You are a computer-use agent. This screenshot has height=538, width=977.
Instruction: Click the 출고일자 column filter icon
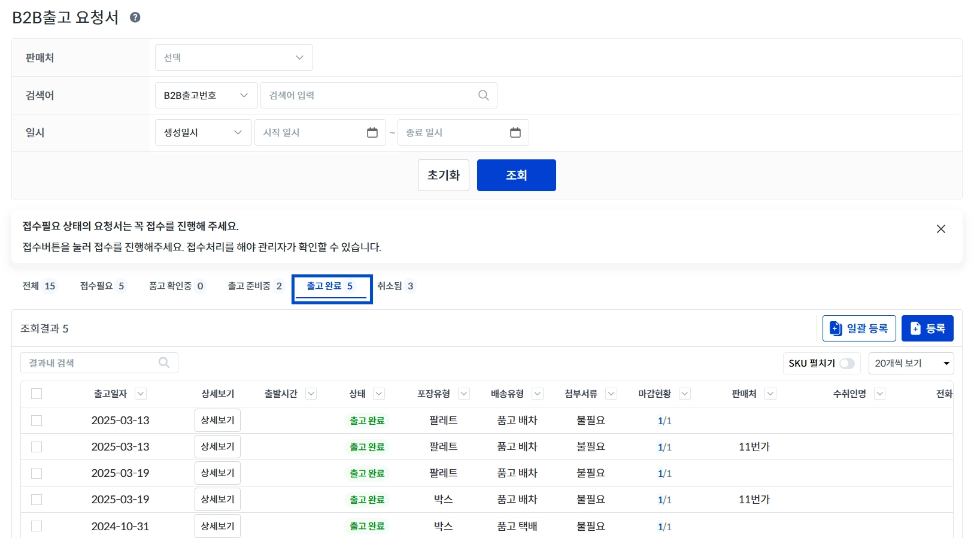coord(141,394)
